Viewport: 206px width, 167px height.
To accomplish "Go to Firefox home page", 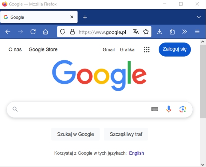I will coord(45,32).
